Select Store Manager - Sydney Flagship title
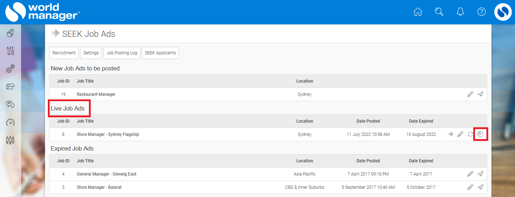The image size is (515, 197). (x=108, y=134)
